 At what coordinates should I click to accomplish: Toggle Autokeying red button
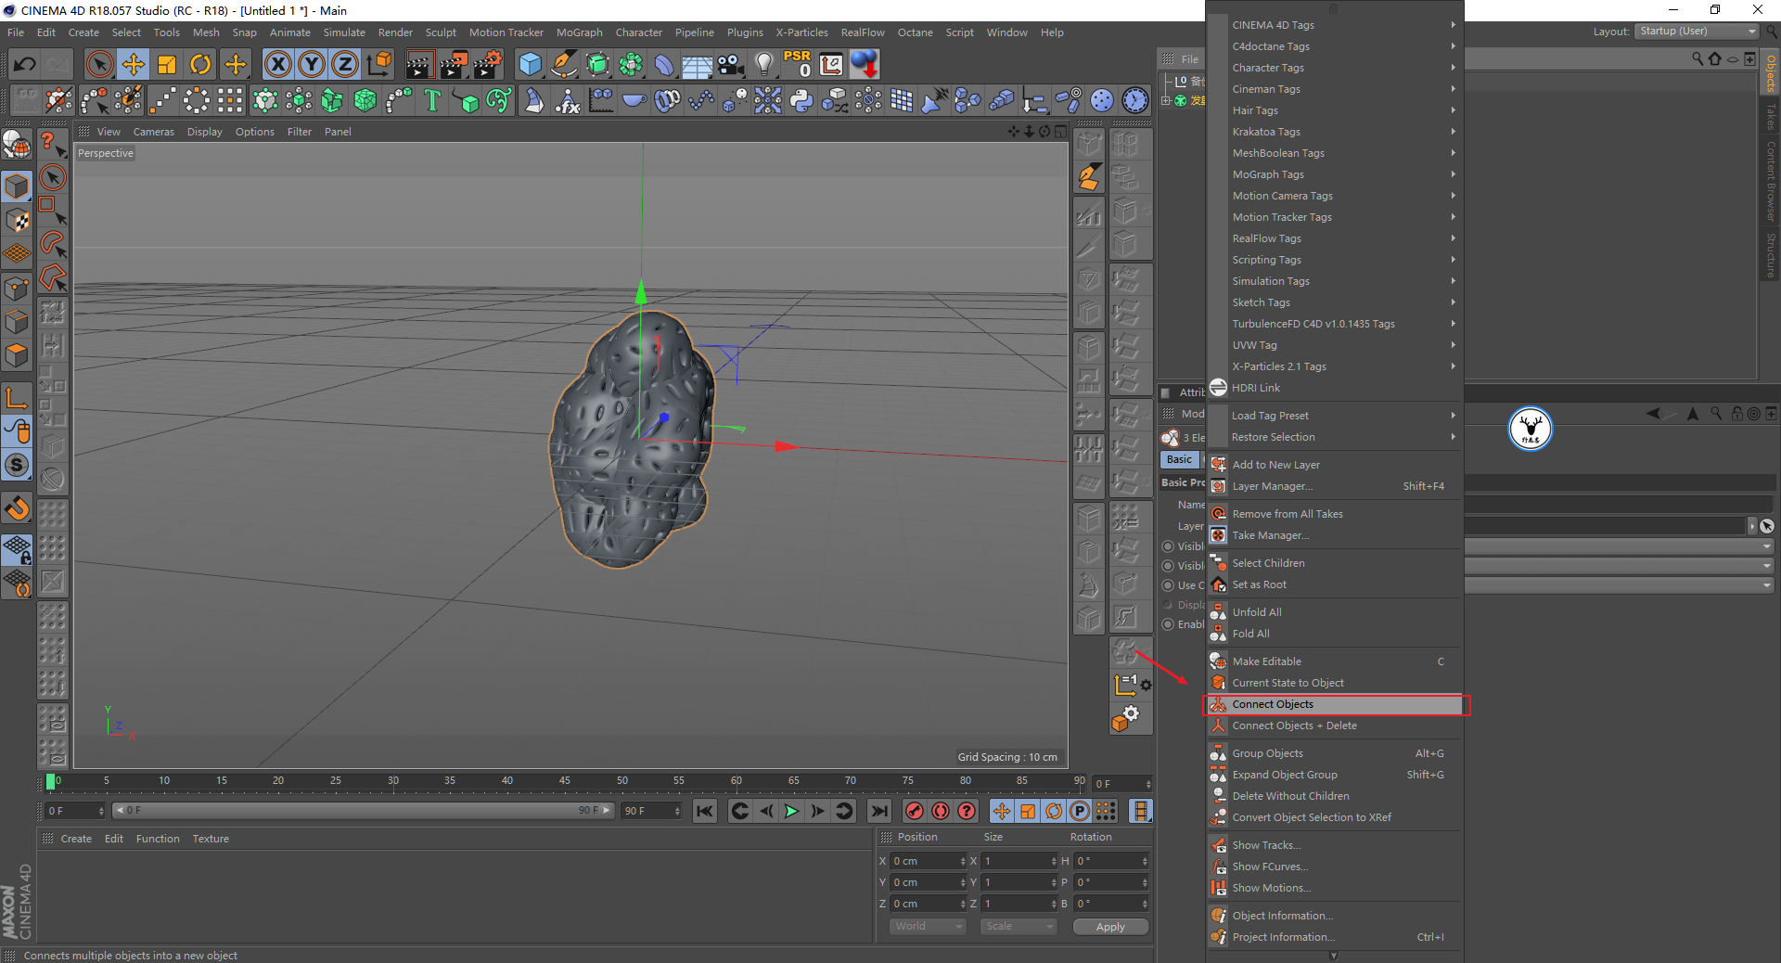pos(941,811)
